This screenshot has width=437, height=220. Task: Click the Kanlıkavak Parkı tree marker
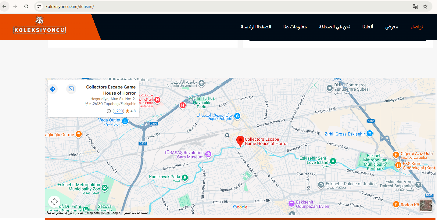click(184, 177)
